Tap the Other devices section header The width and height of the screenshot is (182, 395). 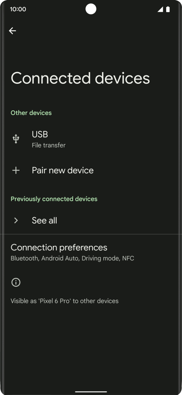tap(31, 113)
